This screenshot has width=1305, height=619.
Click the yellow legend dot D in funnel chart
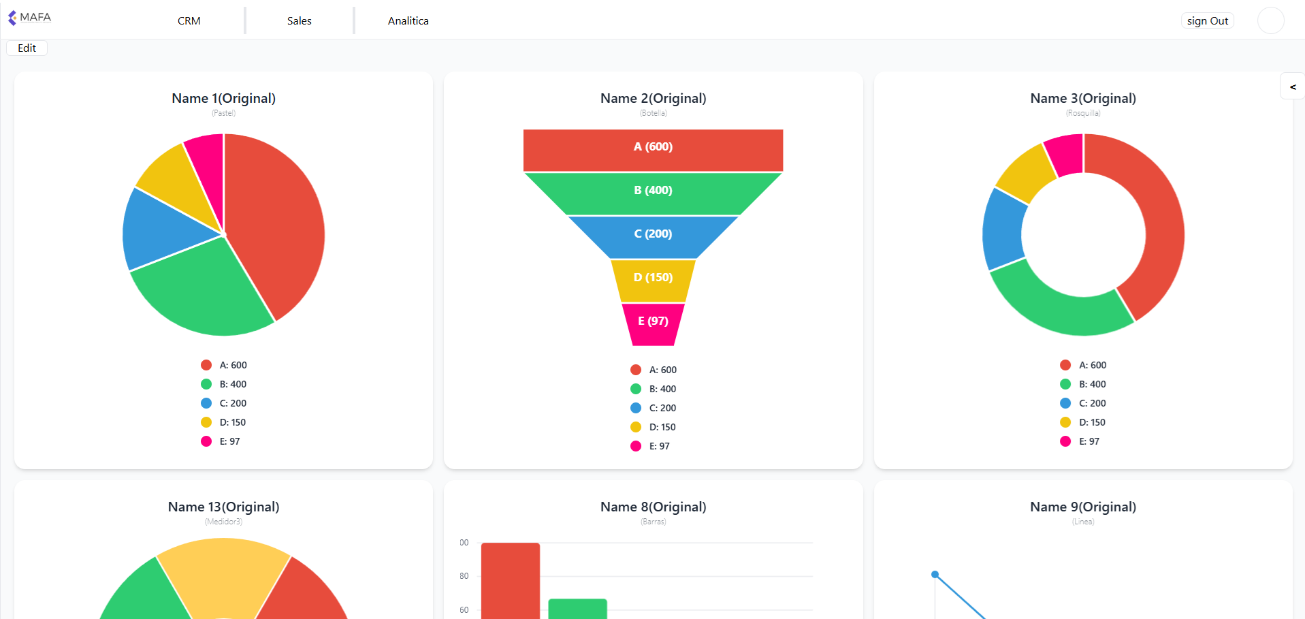tap(636, 427)
